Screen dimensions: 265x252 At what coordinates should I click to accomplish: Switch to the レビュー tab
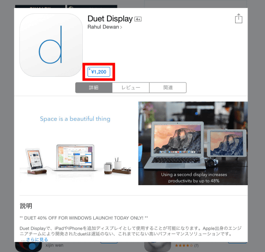click(x=131, y=88)
